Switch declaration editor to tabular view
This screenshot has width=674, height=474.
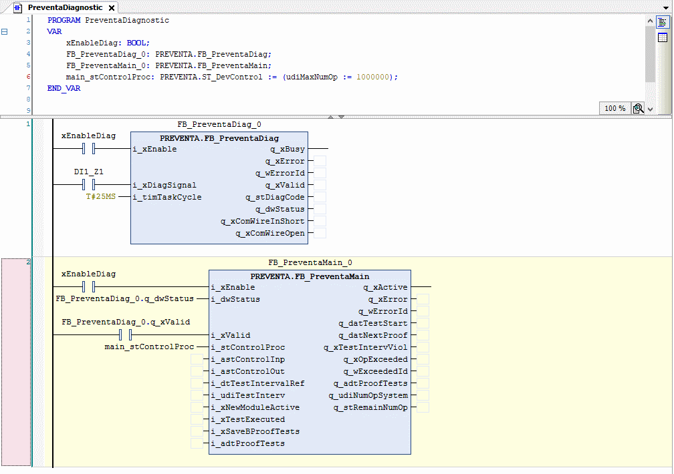(x=663, y=37)
